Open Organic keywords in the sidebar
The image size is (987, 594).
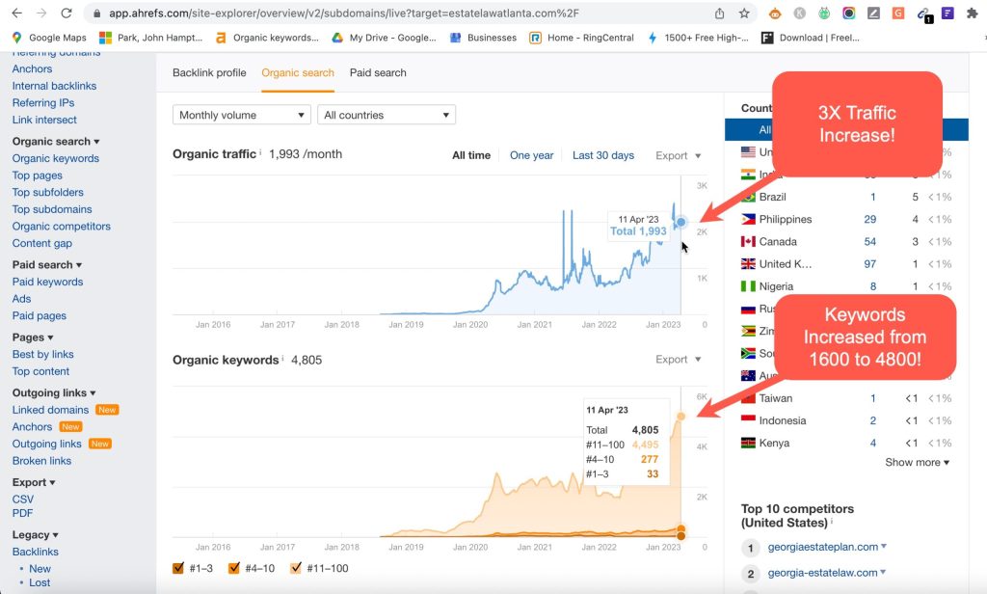[x=55, y=158]
